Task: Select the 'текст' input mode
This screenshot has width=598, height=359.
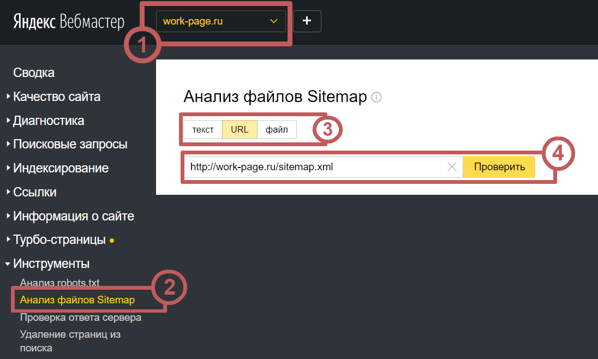Action: (x=203, y=130)
